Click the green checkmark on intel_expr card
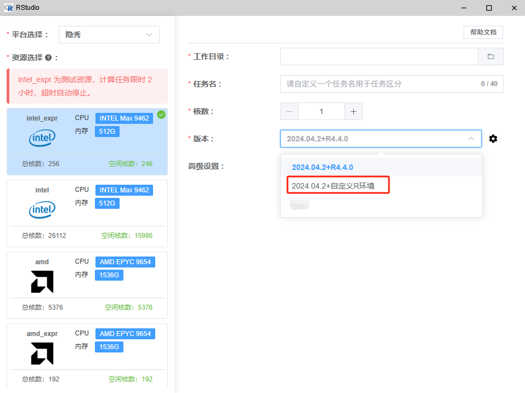Viewport: 525px width, 393px height. pos(161,115)
